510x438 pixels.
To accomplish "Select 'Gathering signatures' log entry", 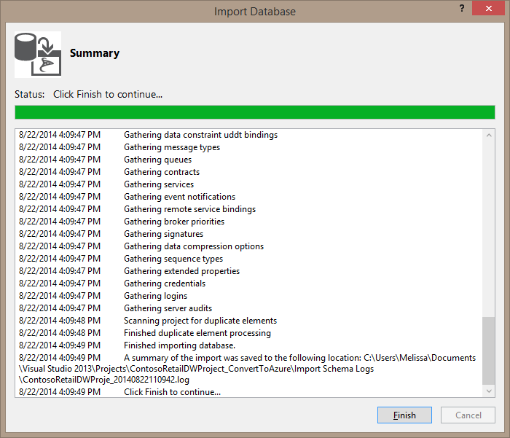I will click(x=111, y=234).
